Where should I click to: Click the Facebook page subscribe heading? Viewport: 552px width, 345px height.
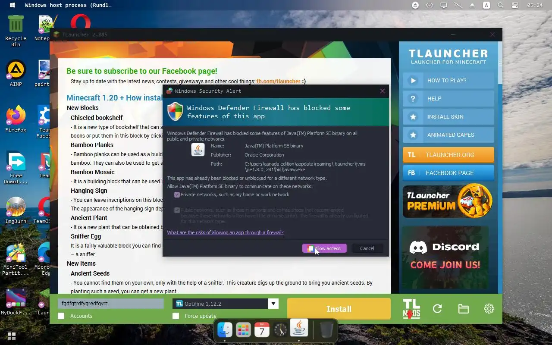click(x=142, y=71)
